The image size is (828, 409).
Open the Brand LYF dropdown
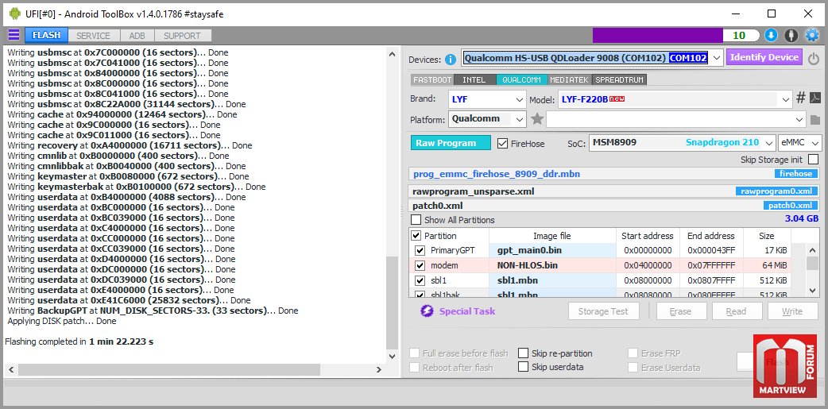(x=519, y=98)
